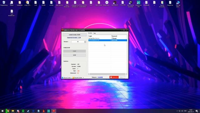Open Spotify from the taskbar

click(x=23, y=111)
